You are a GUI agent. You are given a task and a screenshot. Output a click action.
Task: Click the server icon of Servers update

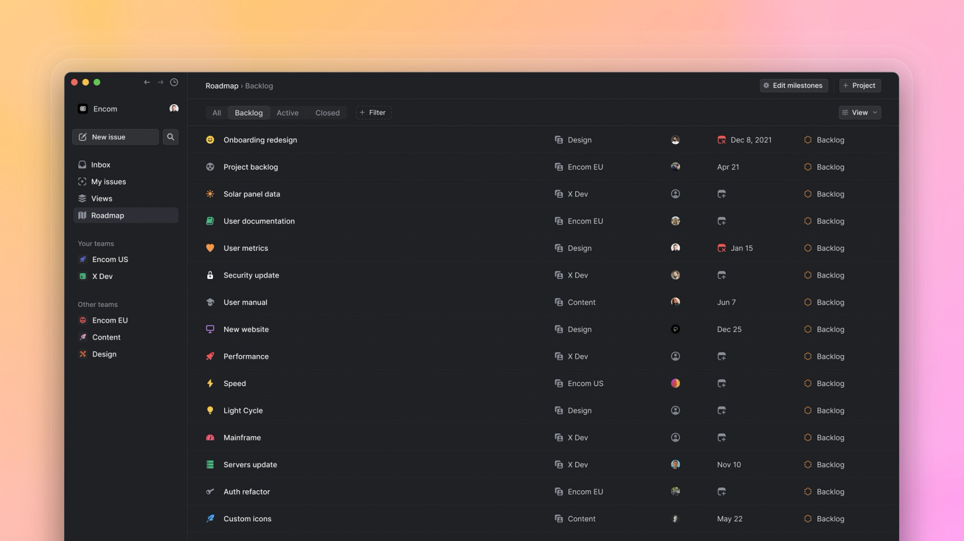[210, 465]
